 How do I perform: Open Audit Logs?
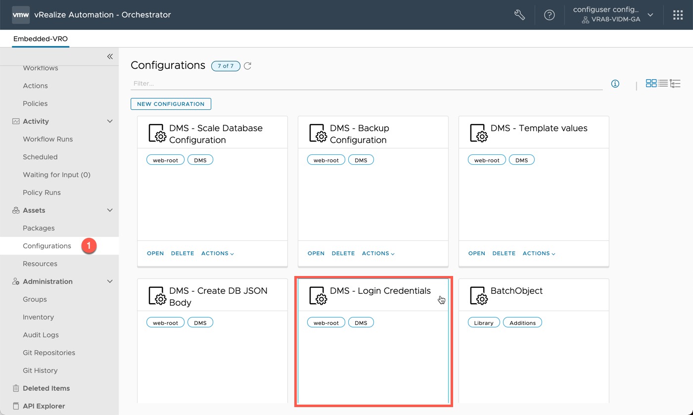[x=41, y=335]
